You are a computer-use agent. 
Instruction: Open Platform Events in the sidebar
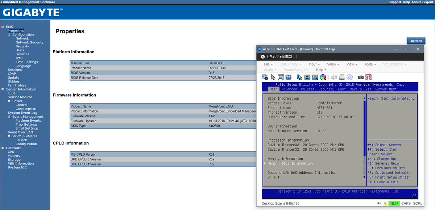(28, 121)
